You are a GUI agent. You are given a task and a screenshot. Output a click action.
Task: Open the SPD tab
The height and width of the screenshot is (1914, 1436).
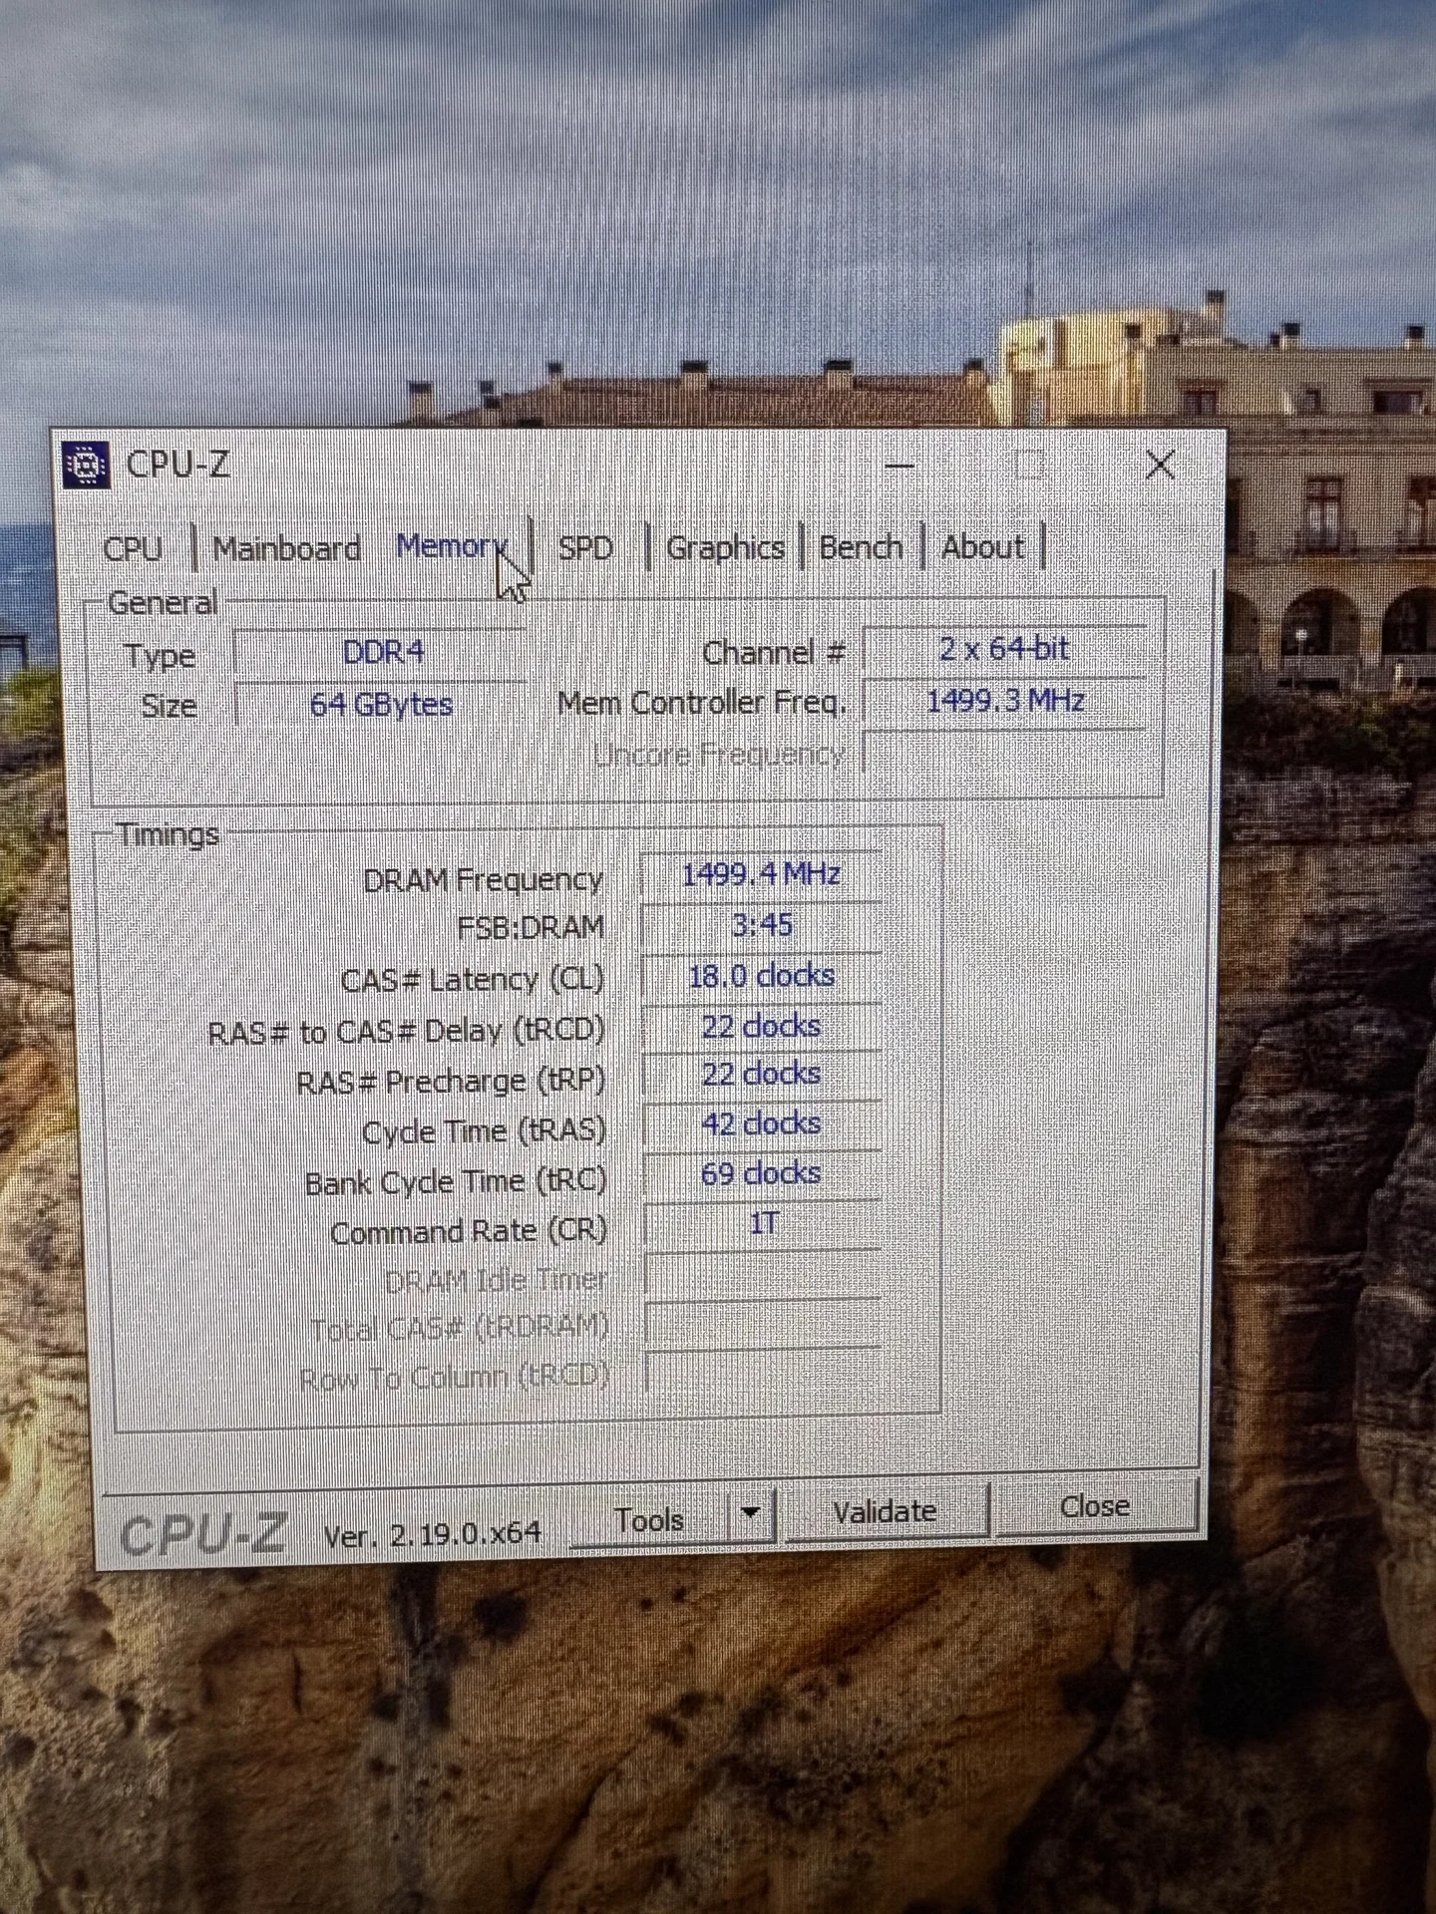click(x=585, y=547)
